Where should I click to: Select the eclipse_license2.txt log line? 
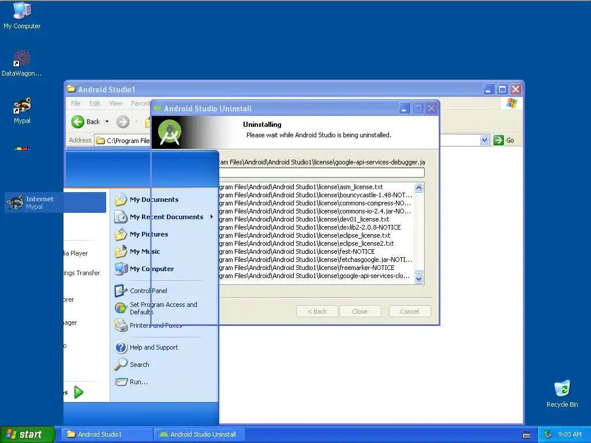pyautogui.click(x=307, y=243)
